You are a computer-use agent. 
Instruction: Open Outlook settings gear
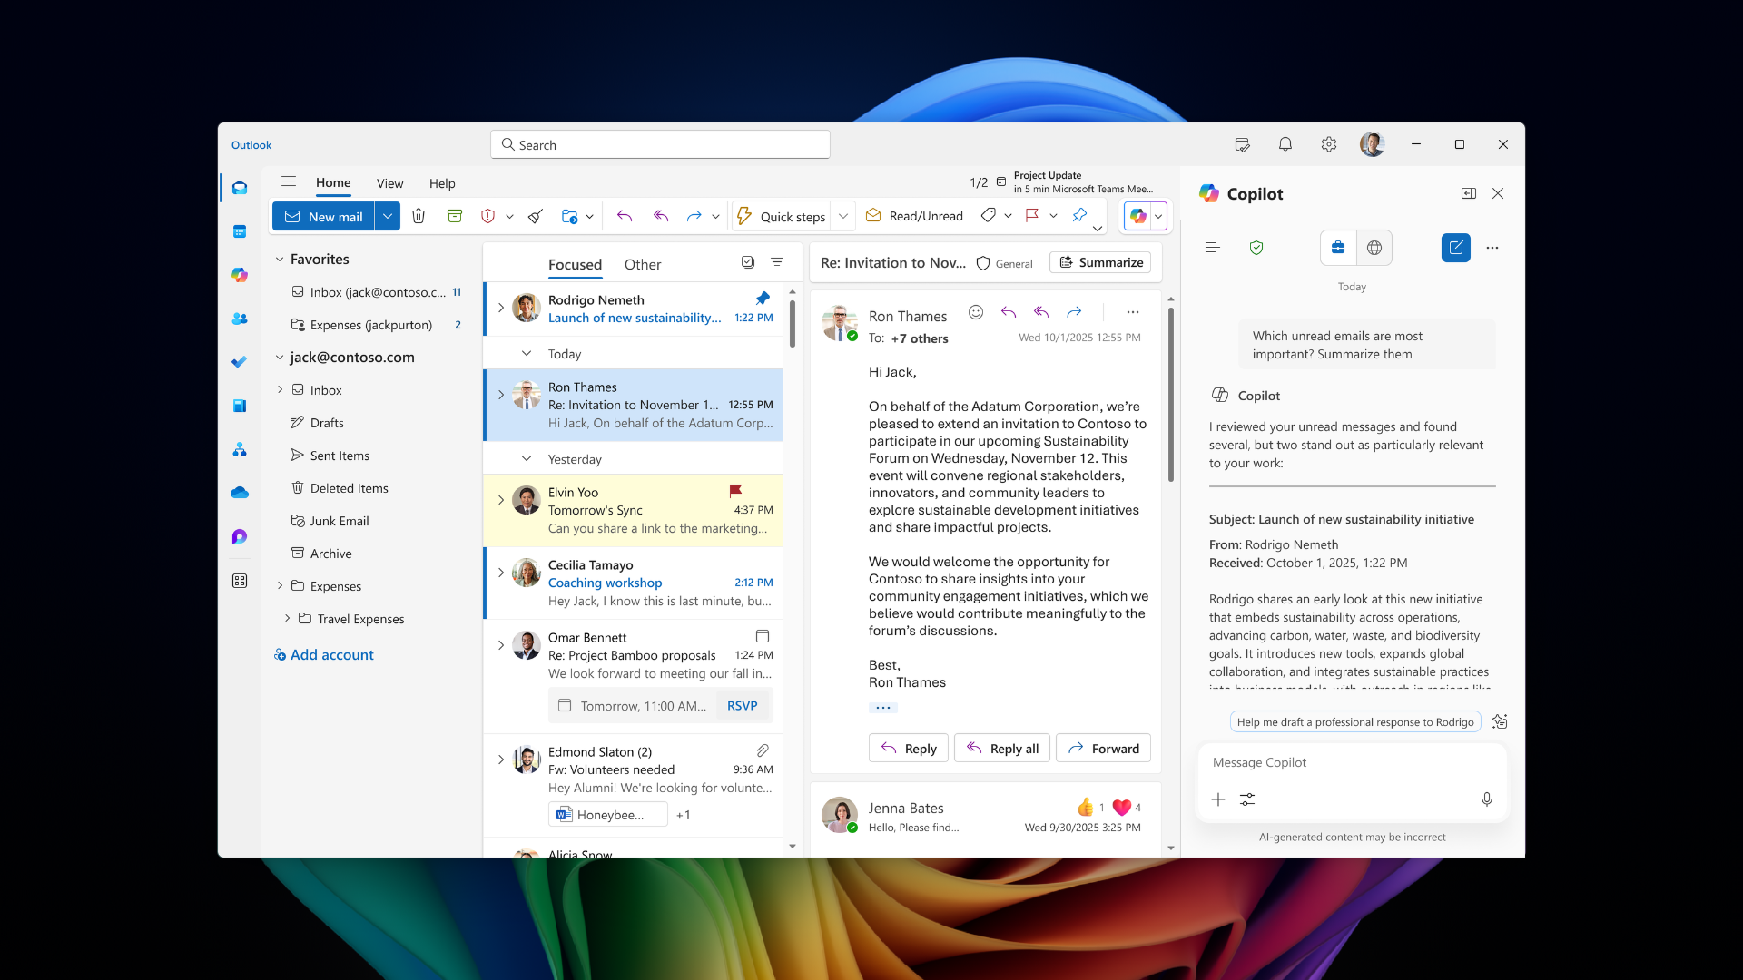coord(1329,144)
